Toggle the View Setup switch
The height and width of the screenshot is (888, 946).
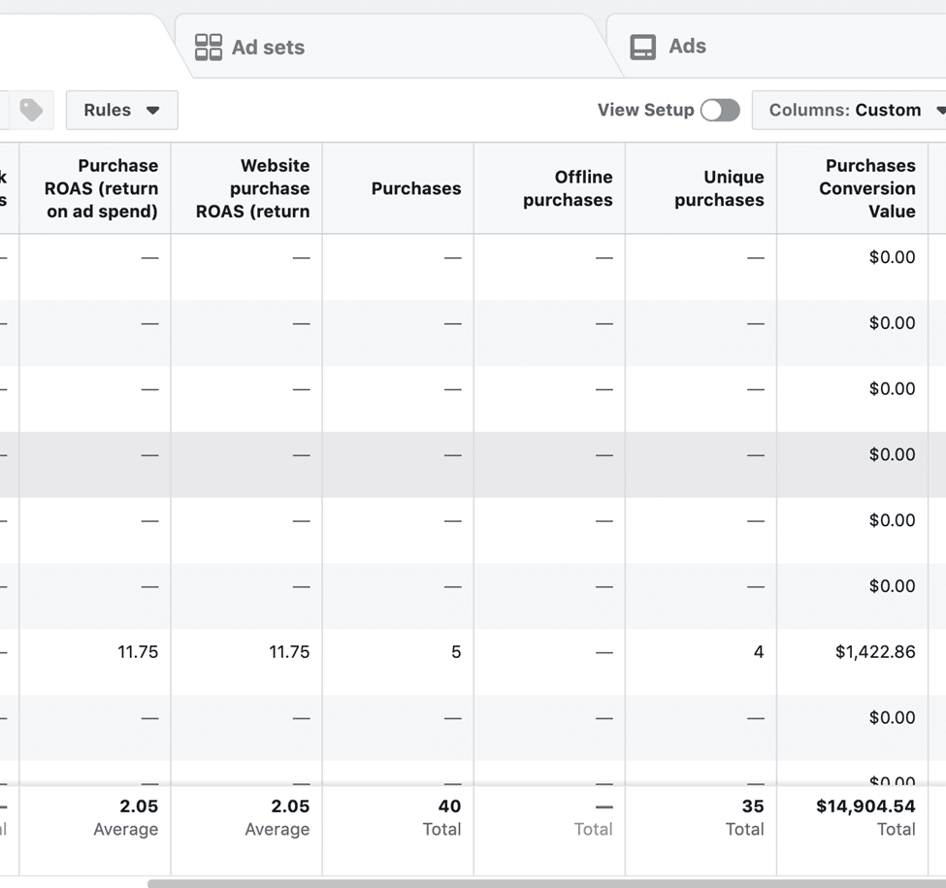pyautogui.click(x=720, y=110)
